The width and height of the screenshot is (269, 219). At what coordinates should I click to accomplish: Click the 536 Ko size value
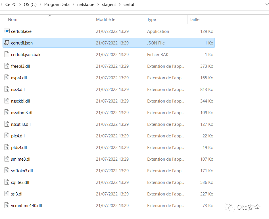pyautogui.click(x=207, y=182)
